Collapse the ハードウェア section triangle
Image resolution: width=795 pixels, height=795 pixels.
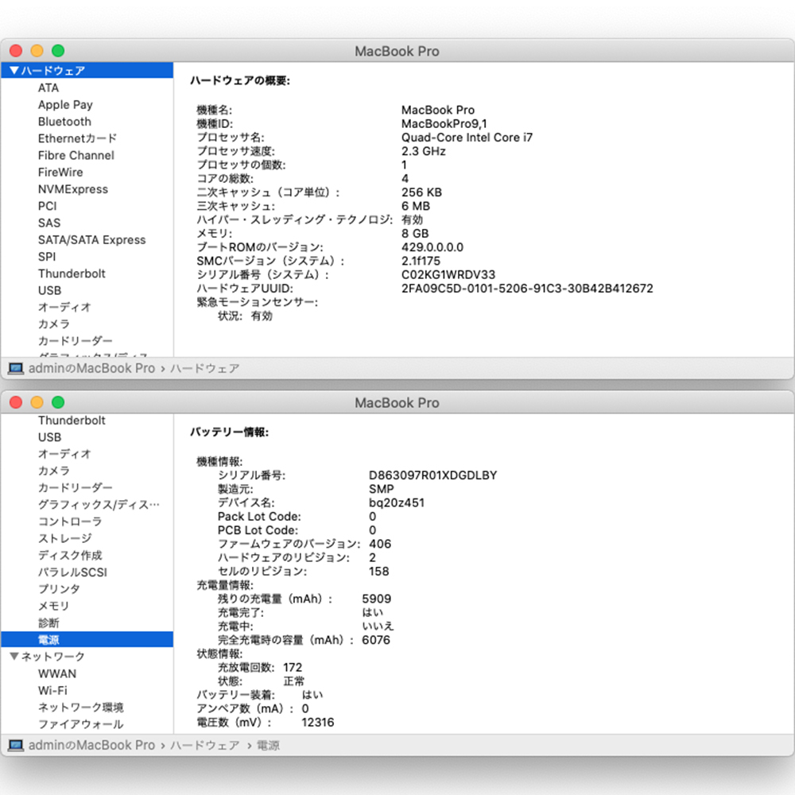16,70
